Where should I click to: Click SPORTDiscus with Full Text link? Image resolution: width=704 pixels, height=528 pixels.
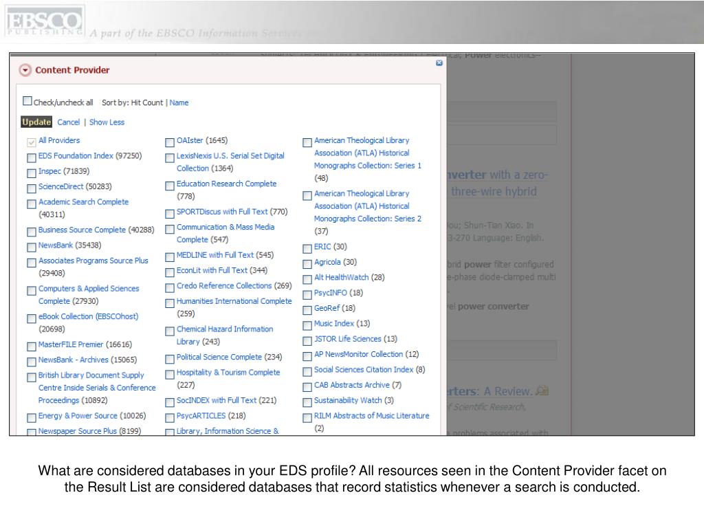pos(222,212)
